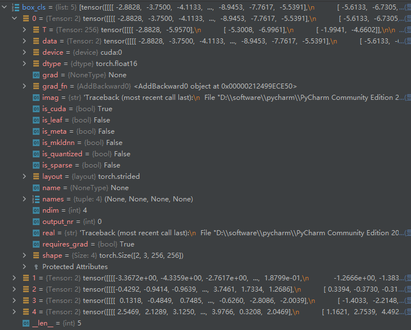
Task: Click the object icon beside layout
Action: [x=36, y=176]
